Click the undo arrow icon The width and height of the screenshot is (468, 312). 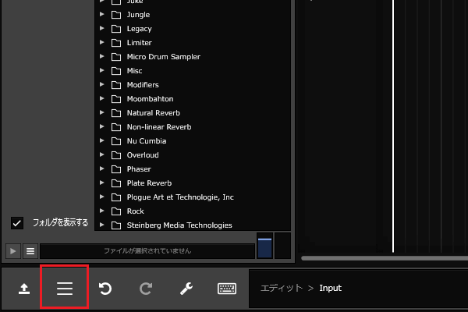click(105, 289)
